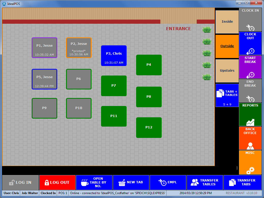Select the Outside floor area tab
The image size is (264, 198).
(227, 46)
